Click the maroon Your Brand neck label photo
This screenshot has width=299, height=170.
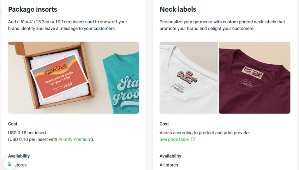(254, 77)
